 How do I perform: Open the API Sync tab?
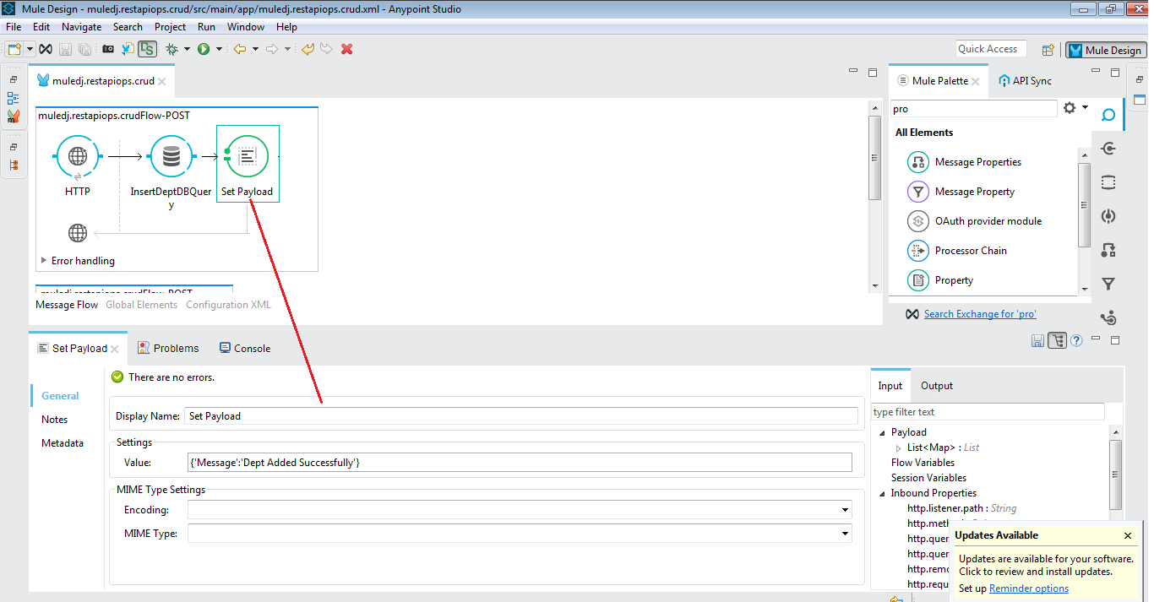tap(1026, 81)
